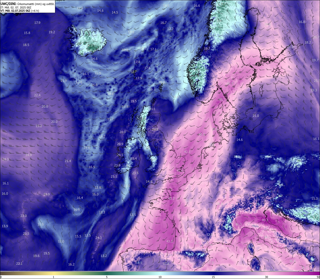Click the 40.5 value over the North Sea
Image resolution: width=320 pixels, height=279 pixels.
point(201,134)
